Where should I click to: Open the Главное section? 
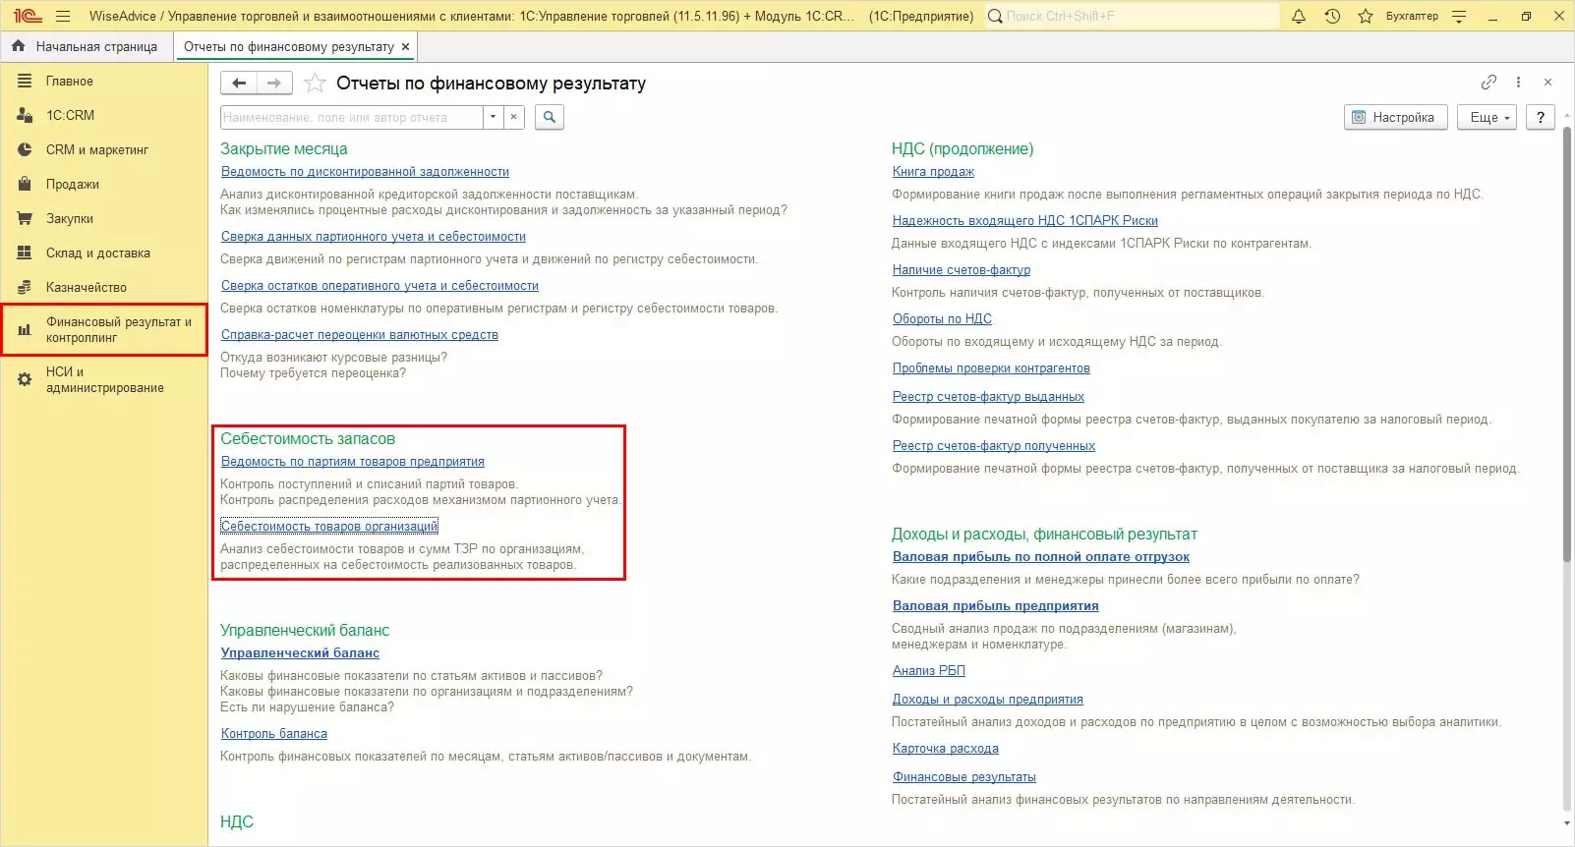tap(104, 82)
